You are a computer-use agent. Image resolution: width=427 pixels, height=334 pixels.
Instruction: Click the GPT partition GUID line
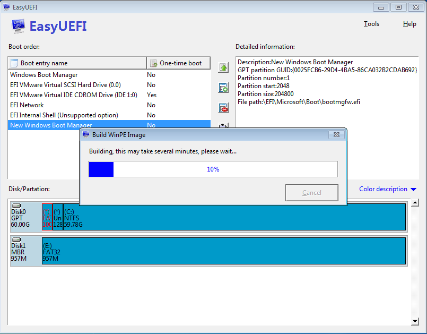pos(327,70)
